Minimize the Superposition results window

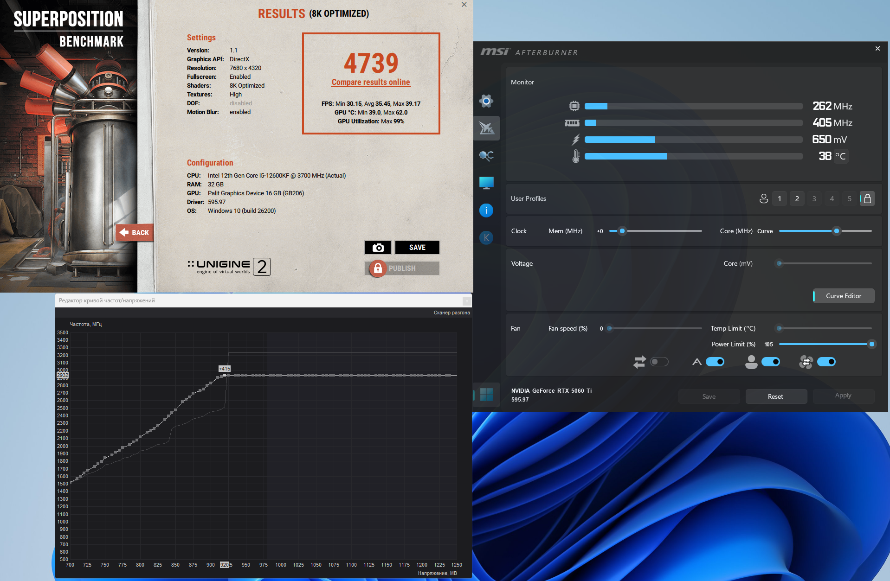[x=450, y=5]
